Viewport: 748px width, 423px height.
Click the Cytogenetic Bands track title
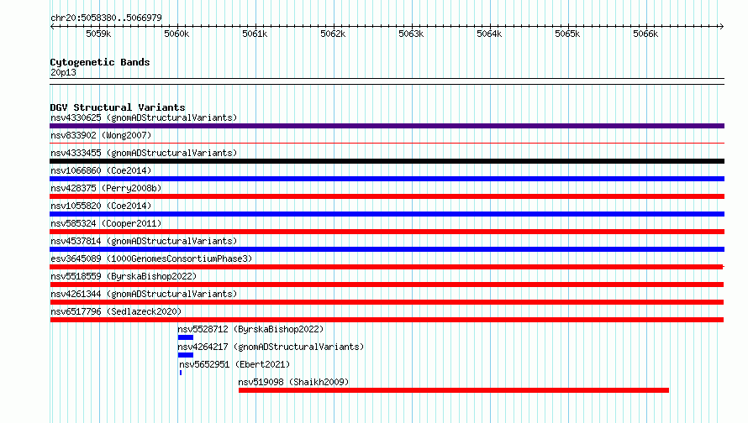pos(100,62)
